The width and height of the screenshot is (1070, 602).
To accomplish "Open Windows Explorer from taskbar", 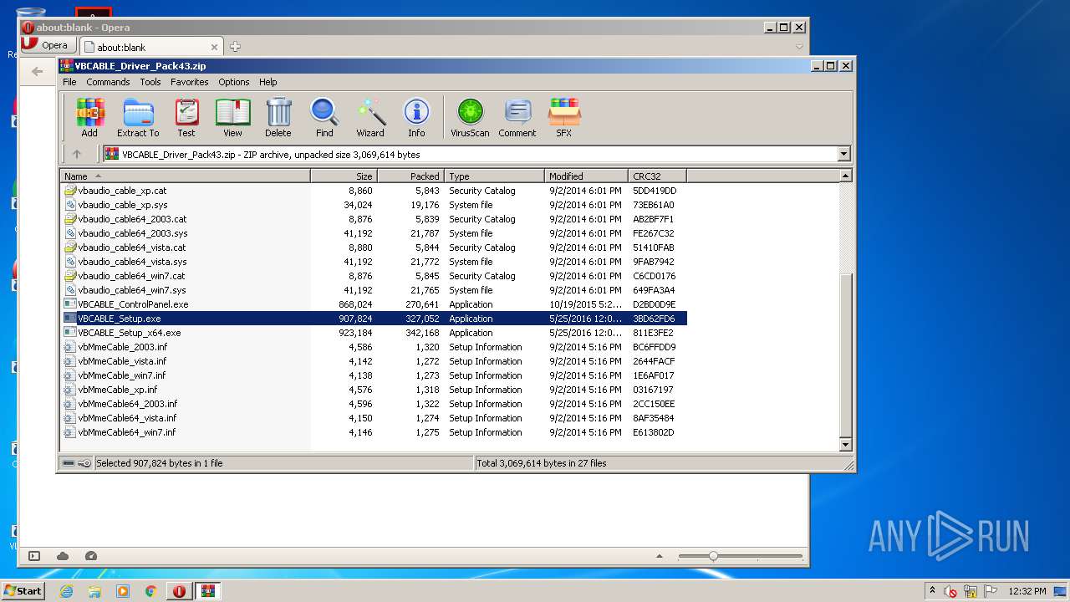I will [94, 591].
